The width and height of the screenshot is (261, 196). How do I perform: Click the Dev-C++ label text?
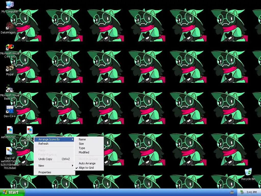click(x=10, y=116)
